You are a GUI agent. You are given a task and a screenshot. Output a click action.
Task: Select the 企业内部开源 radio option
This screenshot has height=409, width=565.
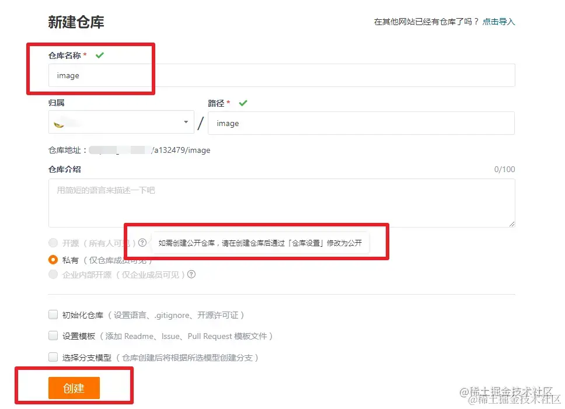(53, 275)
